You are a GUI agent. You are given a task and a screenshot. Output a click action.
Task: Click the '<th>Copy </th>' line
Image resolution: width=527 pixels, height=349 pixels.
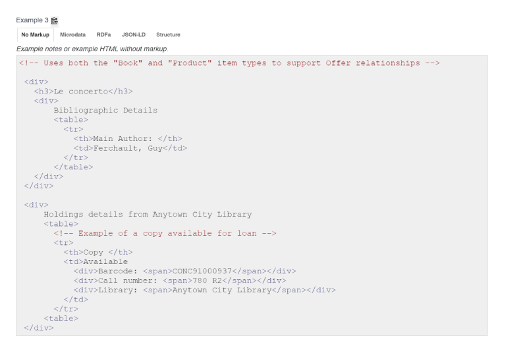[98, 252]
